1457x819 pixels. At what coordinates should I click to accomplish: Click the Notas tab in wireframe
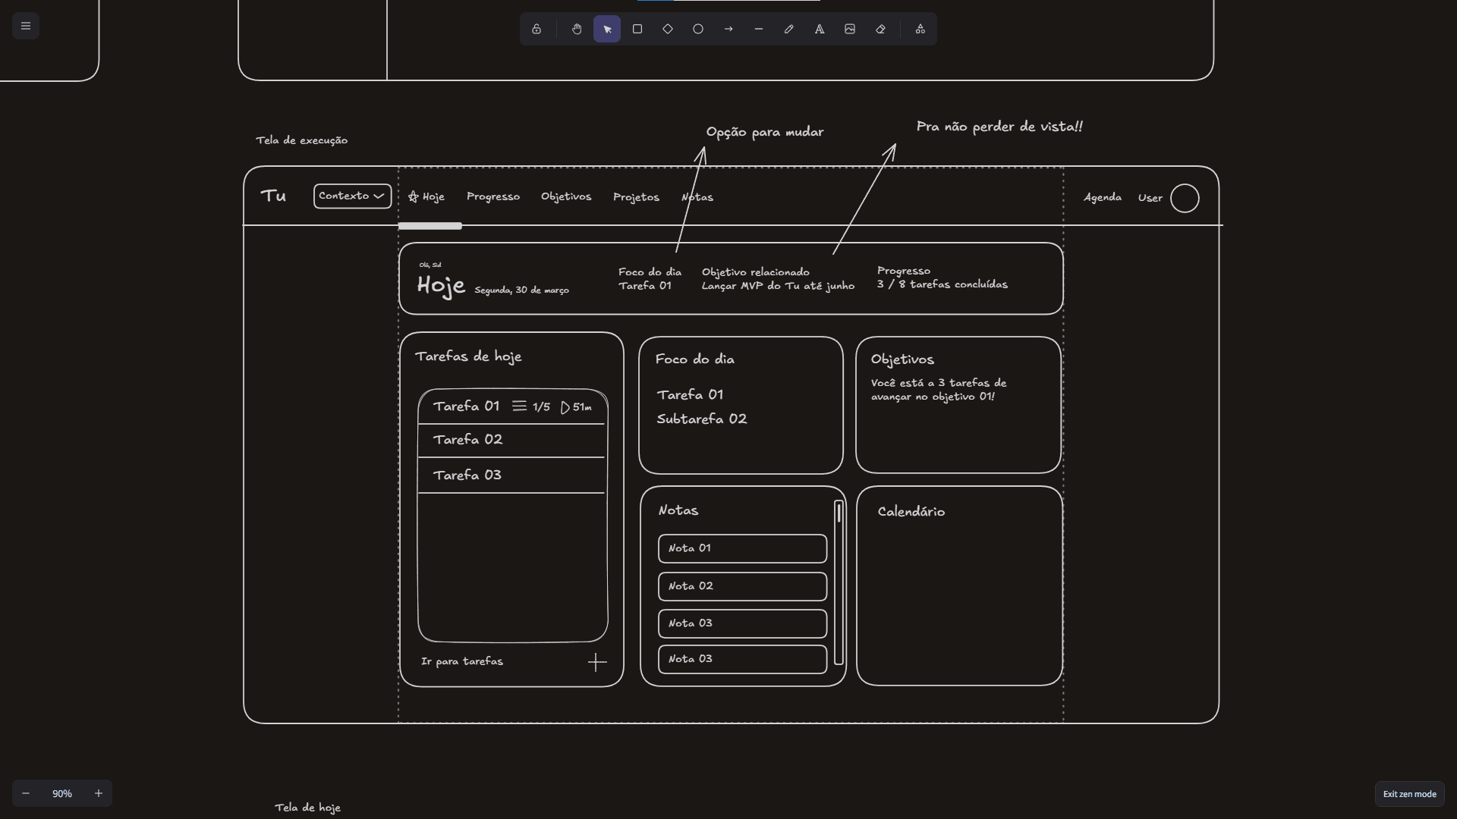coord(697,197)
